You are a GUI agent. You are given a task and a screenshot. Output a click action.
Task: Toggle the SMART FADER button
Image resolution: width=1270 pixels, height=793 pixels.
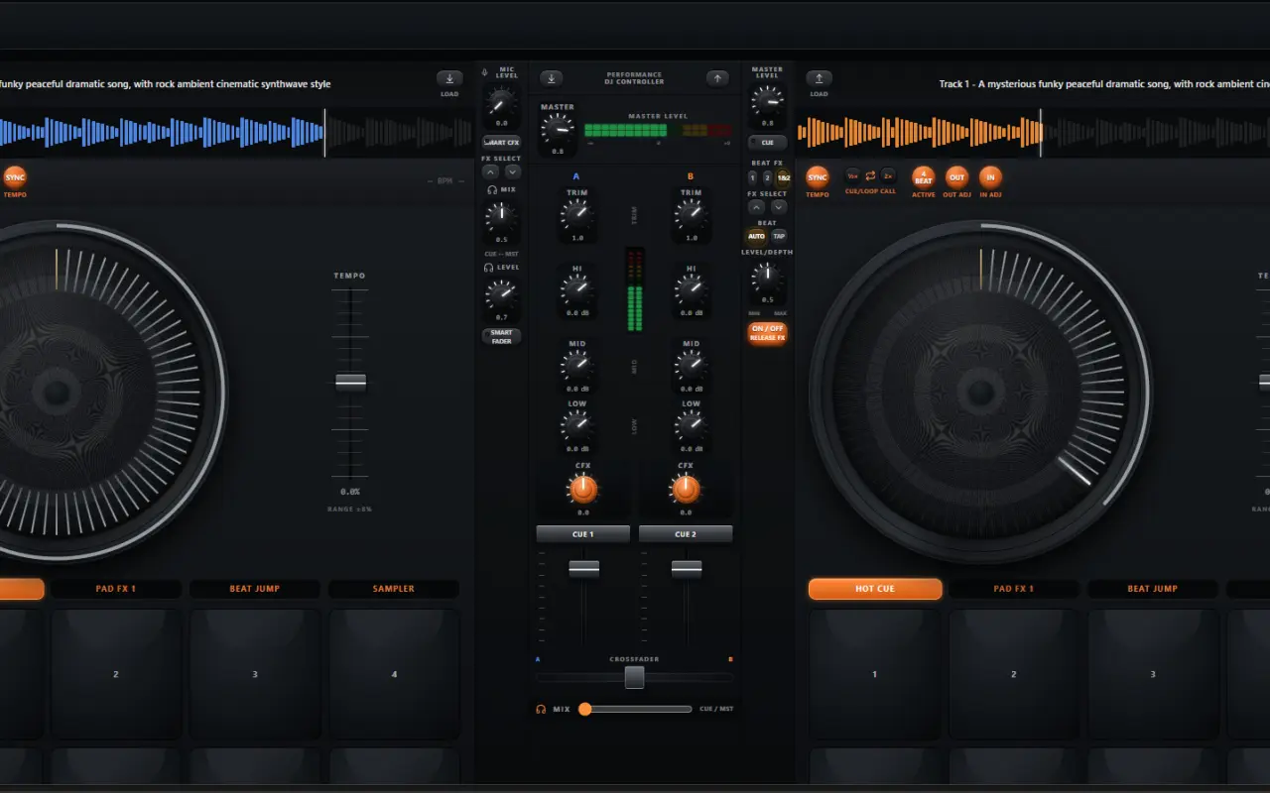point(502,336)
